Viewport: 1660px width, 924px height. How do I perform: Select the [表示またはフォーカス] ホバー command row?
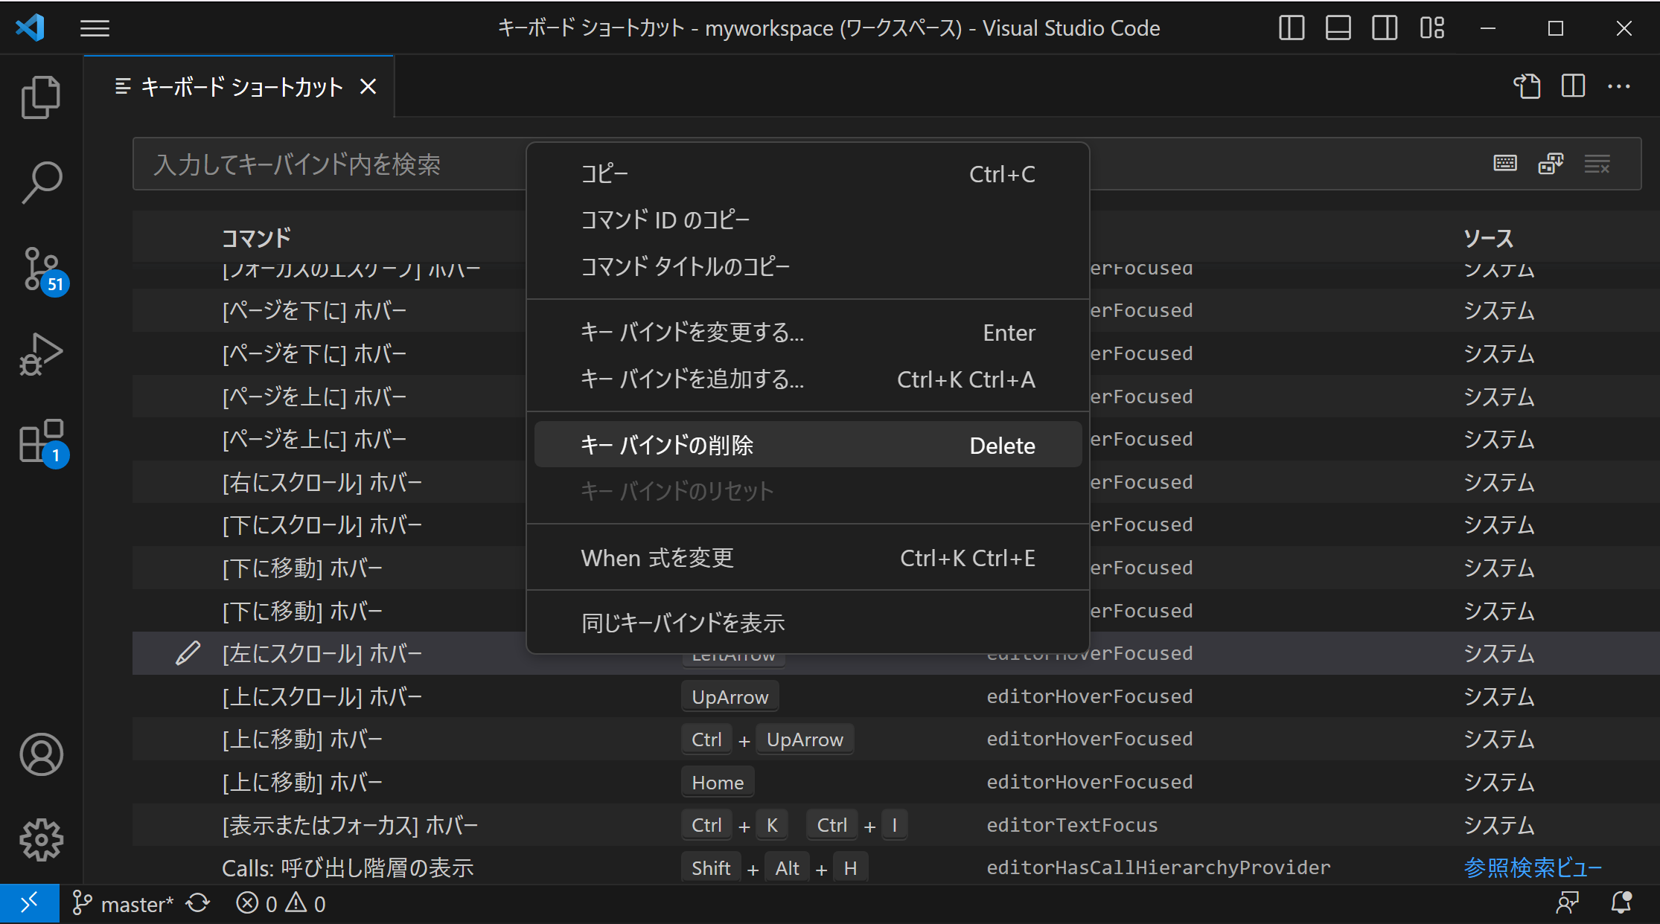point(896,825)
